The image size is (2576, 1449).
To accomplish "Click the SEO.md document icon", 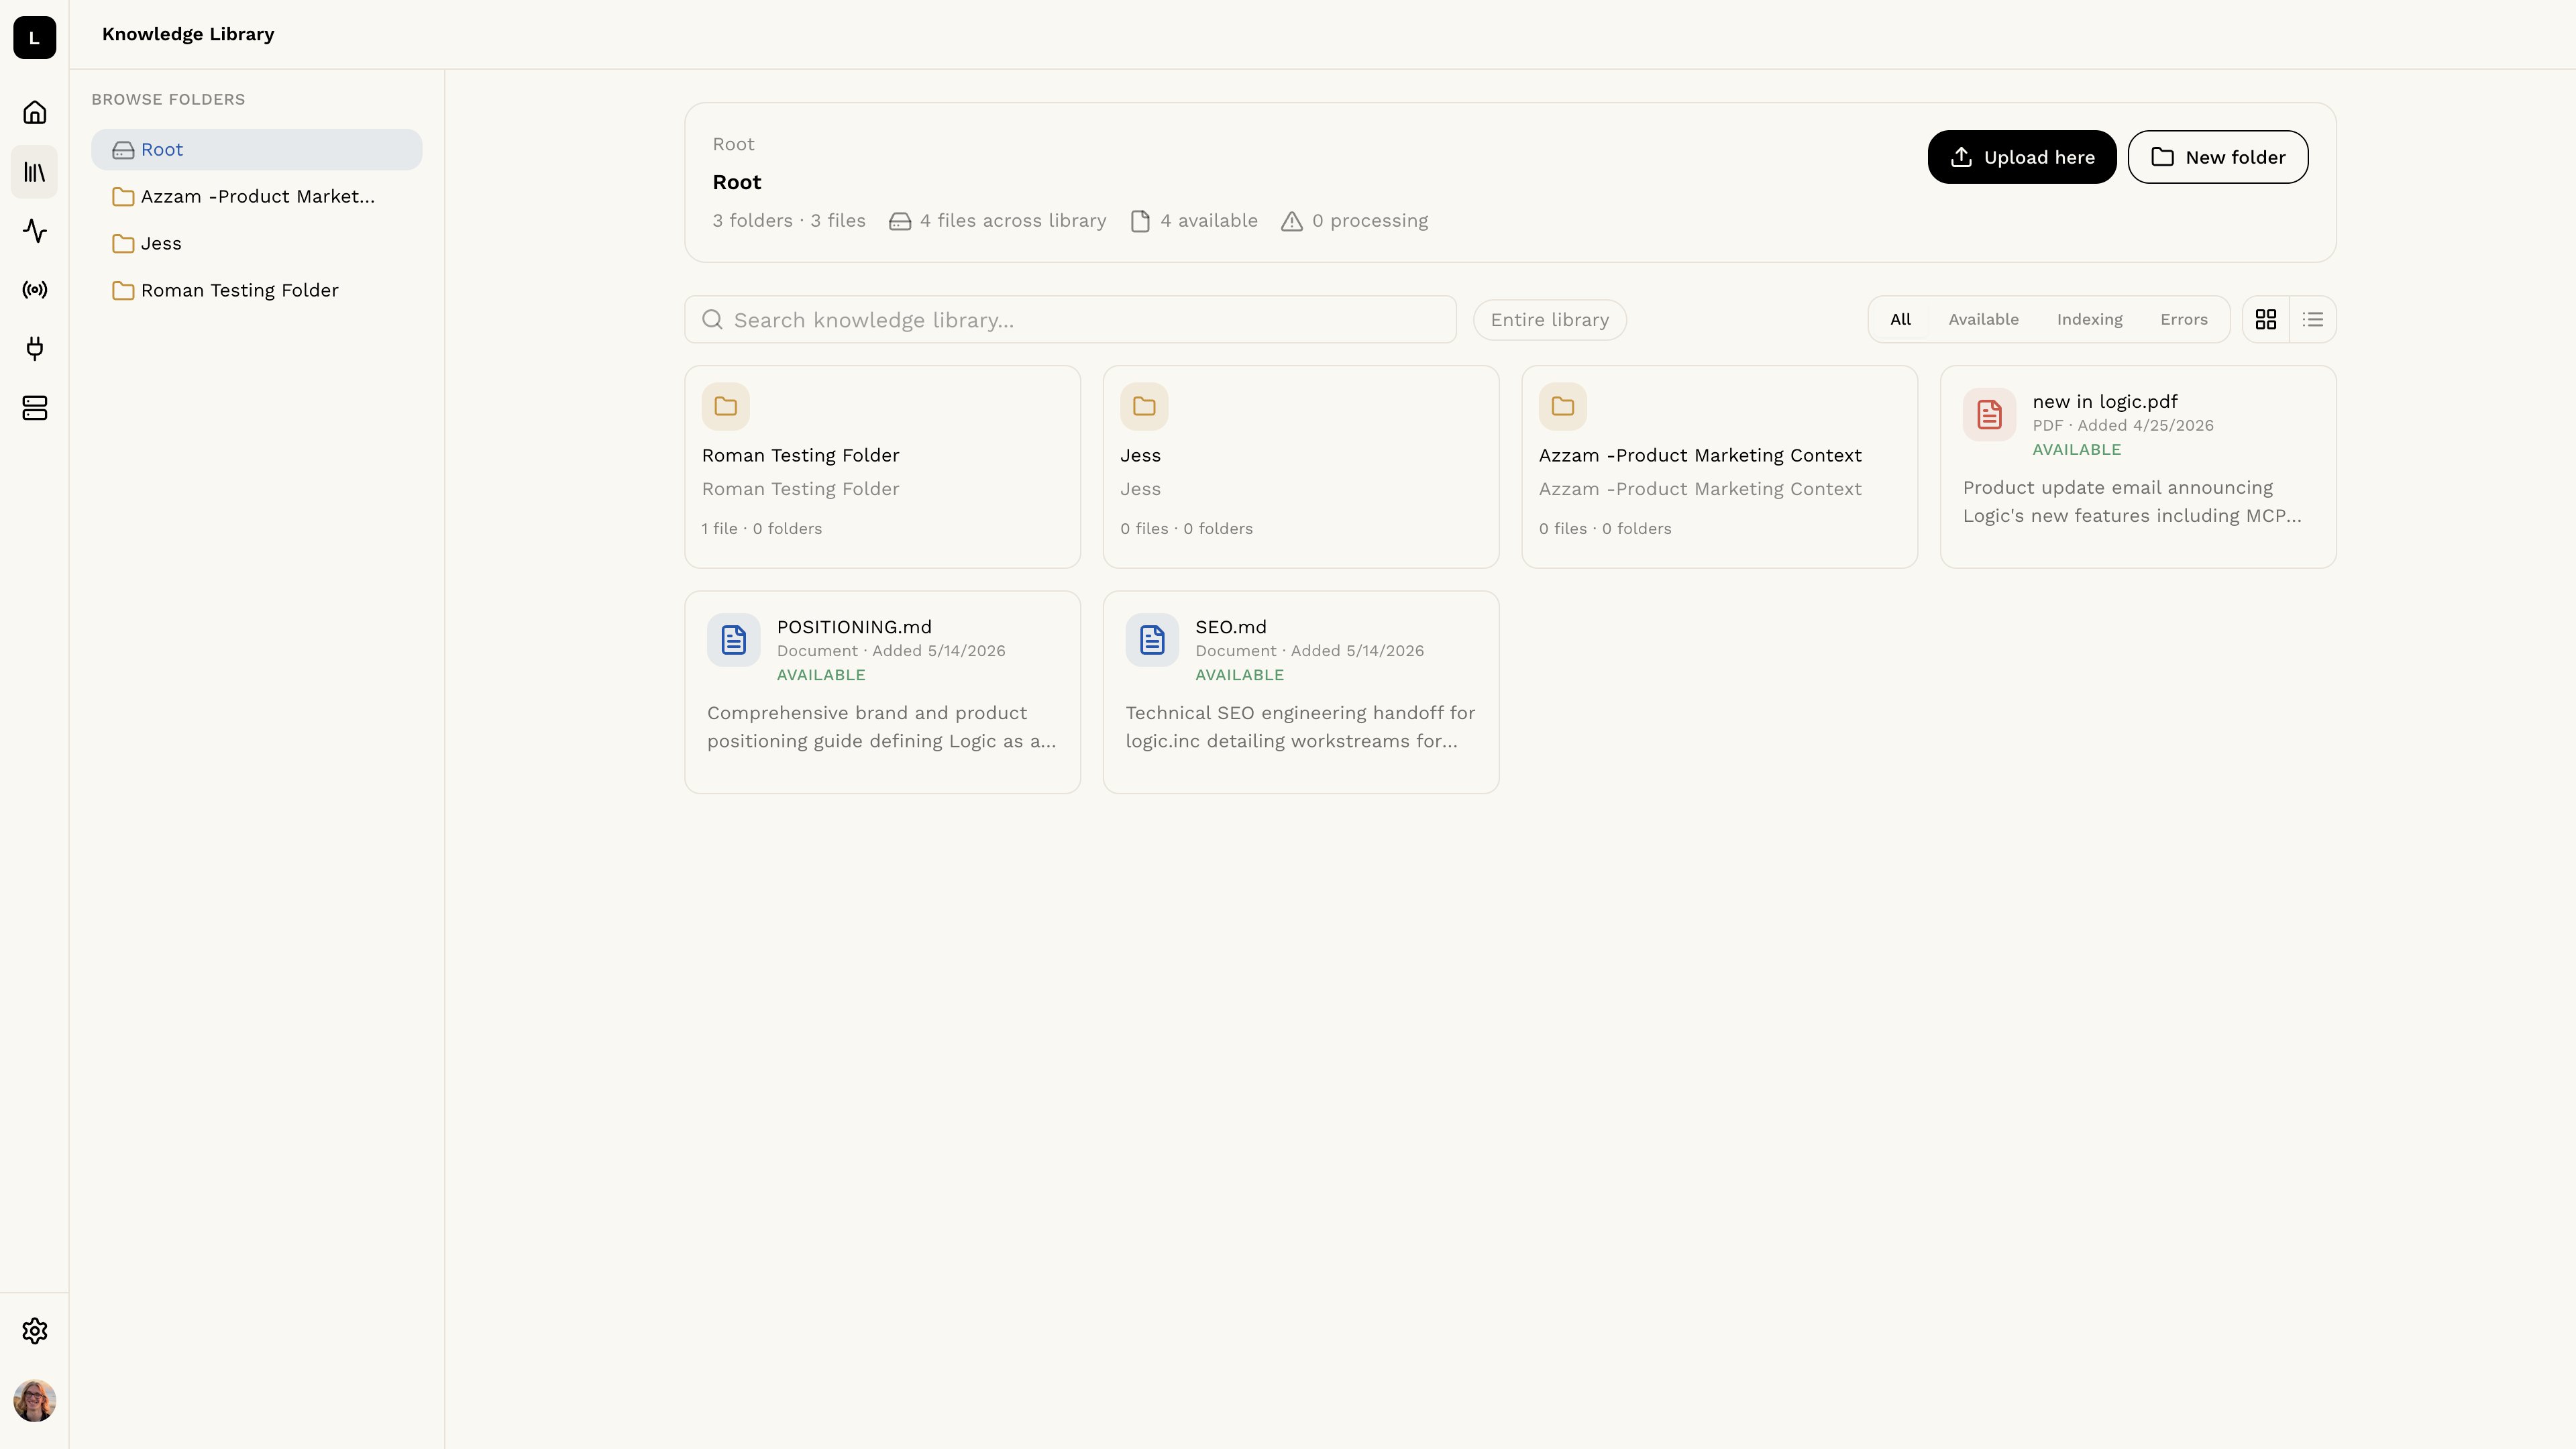I will click(x=1152, y=640).
